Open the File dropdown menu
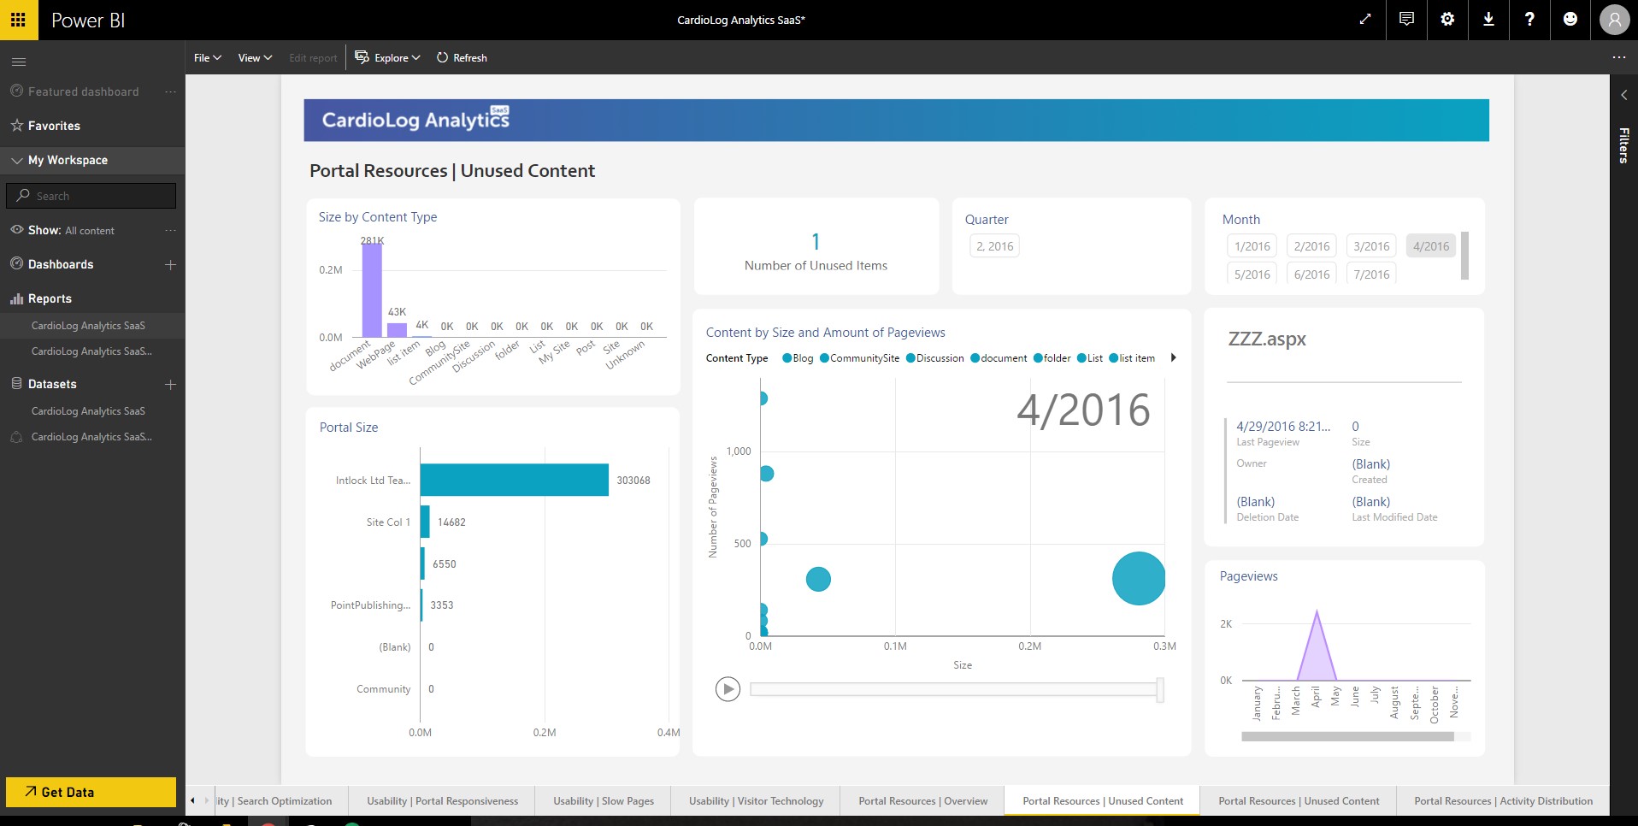The image size is (1638, 826). (x=207, y=57)
